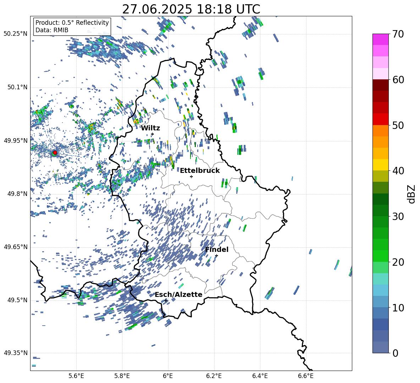Screen dimensions: 420x383
Task: Click the 0 dBZ colorbar tick label
Action: (395, 353)
